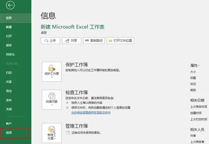Click the 上次修改时间 label
Image resolution: width=209 pixels, height=144 pixels.
(x=199, y=107)
